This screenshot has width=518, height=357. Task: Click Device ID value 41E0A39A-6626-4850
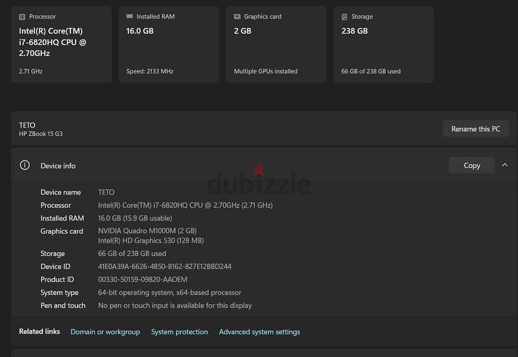click(164, 267)
